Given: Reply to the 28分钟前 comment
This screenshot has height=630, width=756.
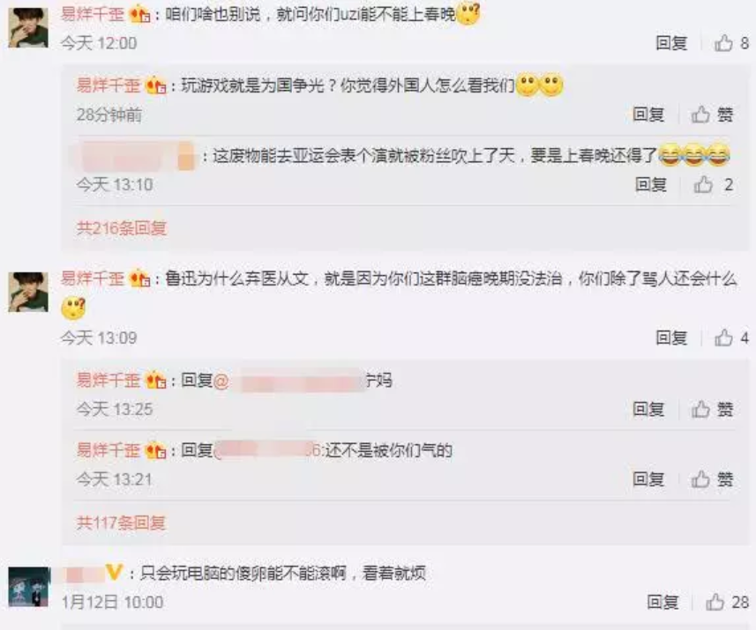Looking at the screenshot, I should click(x=648, y=115).
